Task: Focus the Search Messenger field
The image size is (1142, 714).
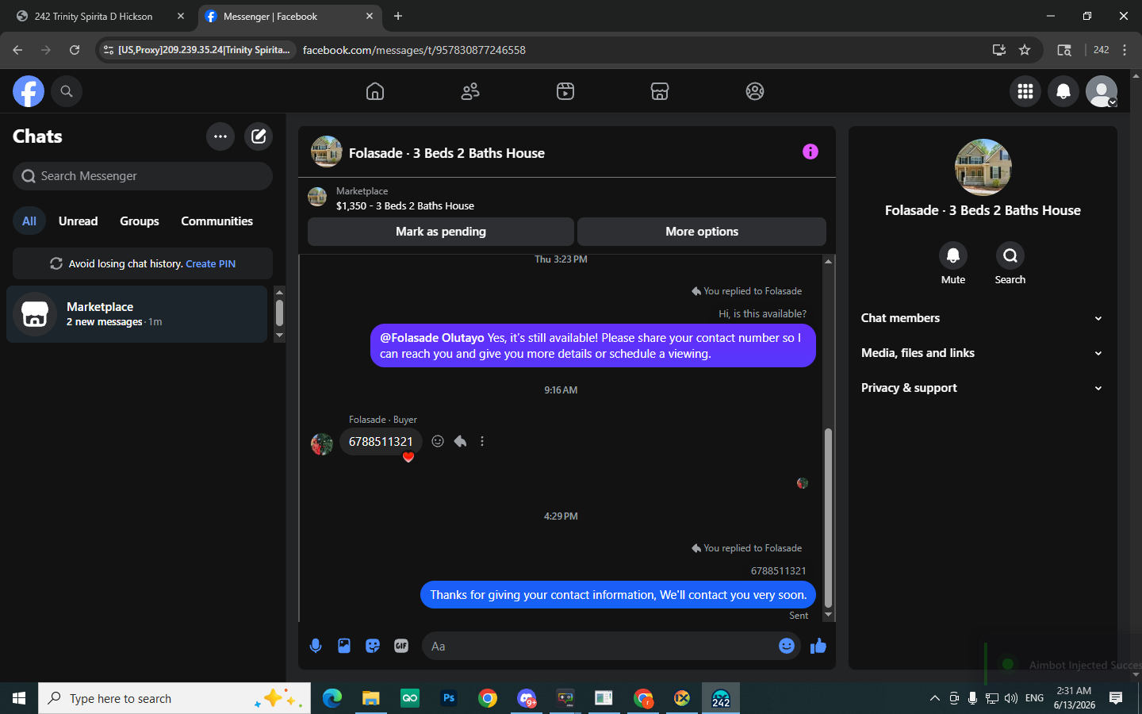Action: click(143, 176)
